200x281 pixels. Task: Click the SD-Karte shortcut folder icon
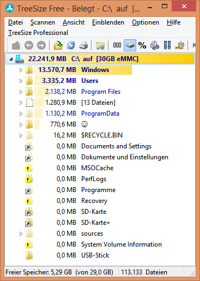point(29,212)
